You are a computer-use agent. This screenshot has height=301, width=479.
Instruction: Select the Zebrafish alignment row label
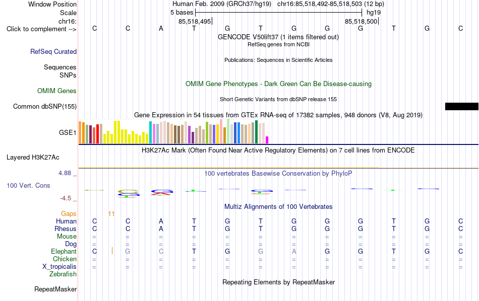click(x=63, y=274)
